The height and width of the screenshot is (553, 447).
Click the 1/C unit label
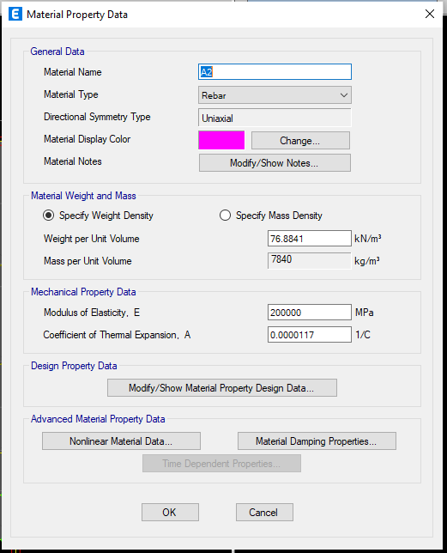(x=363, y=335)
